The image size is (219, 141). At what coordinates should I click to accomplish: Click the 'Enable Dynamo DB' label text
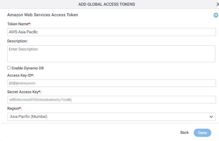28,68
